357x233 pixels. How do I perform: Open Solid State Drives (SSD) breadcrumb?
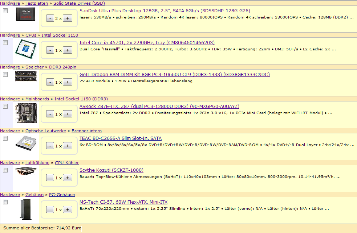coord(79,3)
